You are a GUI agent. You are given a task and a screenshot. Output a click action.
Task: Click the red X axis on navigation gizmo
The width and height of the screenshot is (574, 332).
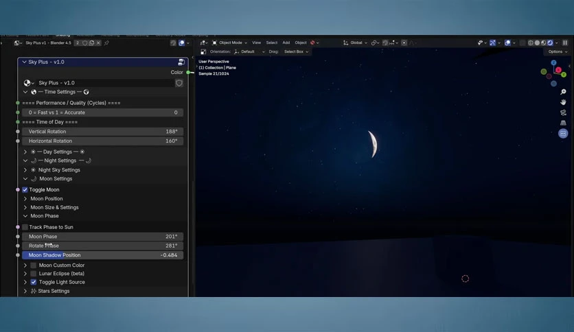pos(558,70)
